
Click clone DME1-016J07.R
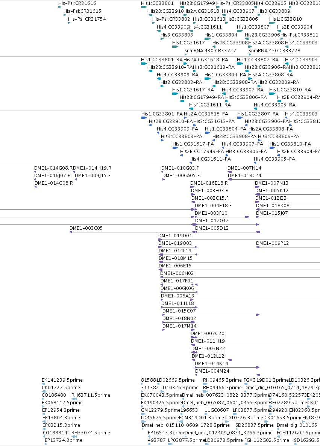[x=52, y=176]
